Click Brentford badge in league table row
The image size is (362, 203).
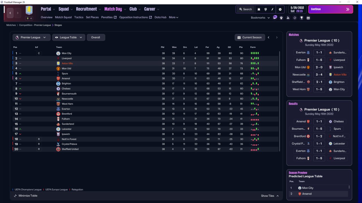(58, 114)
